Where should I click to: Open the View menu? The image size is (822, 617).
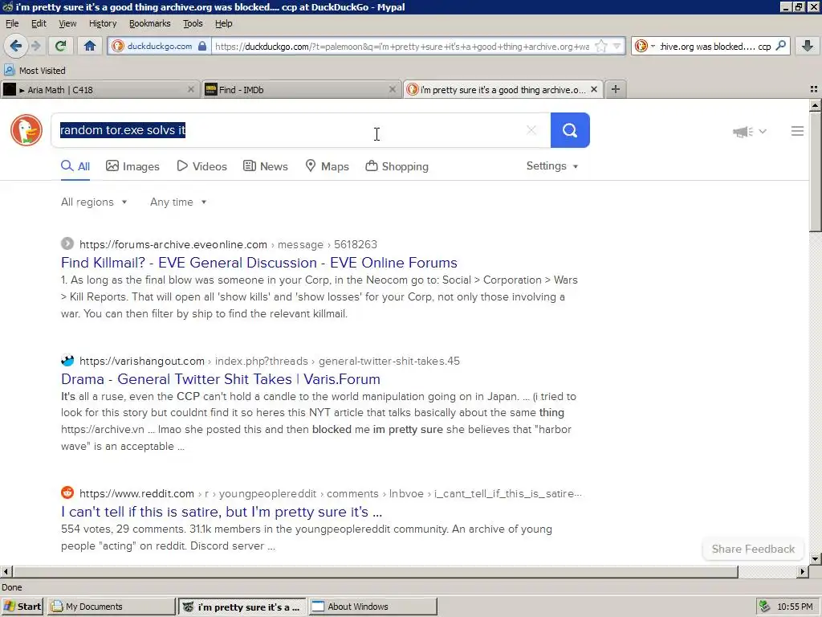(x=67, y=23)
